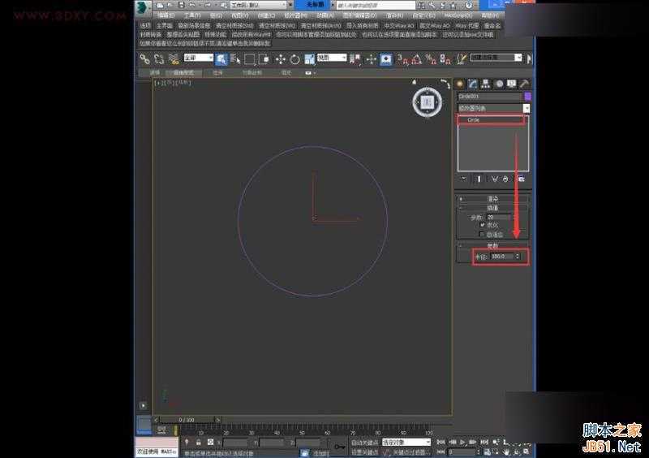649x458 pixels.
Task: Toggle Absolute/Offset transform mode icon
Action: click(x=210, y=443)
